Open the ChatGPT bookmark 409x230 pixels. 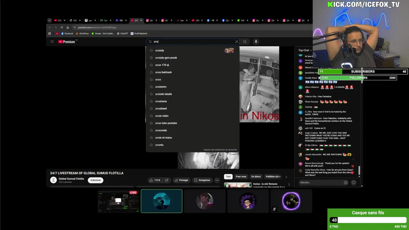(122, 34)
